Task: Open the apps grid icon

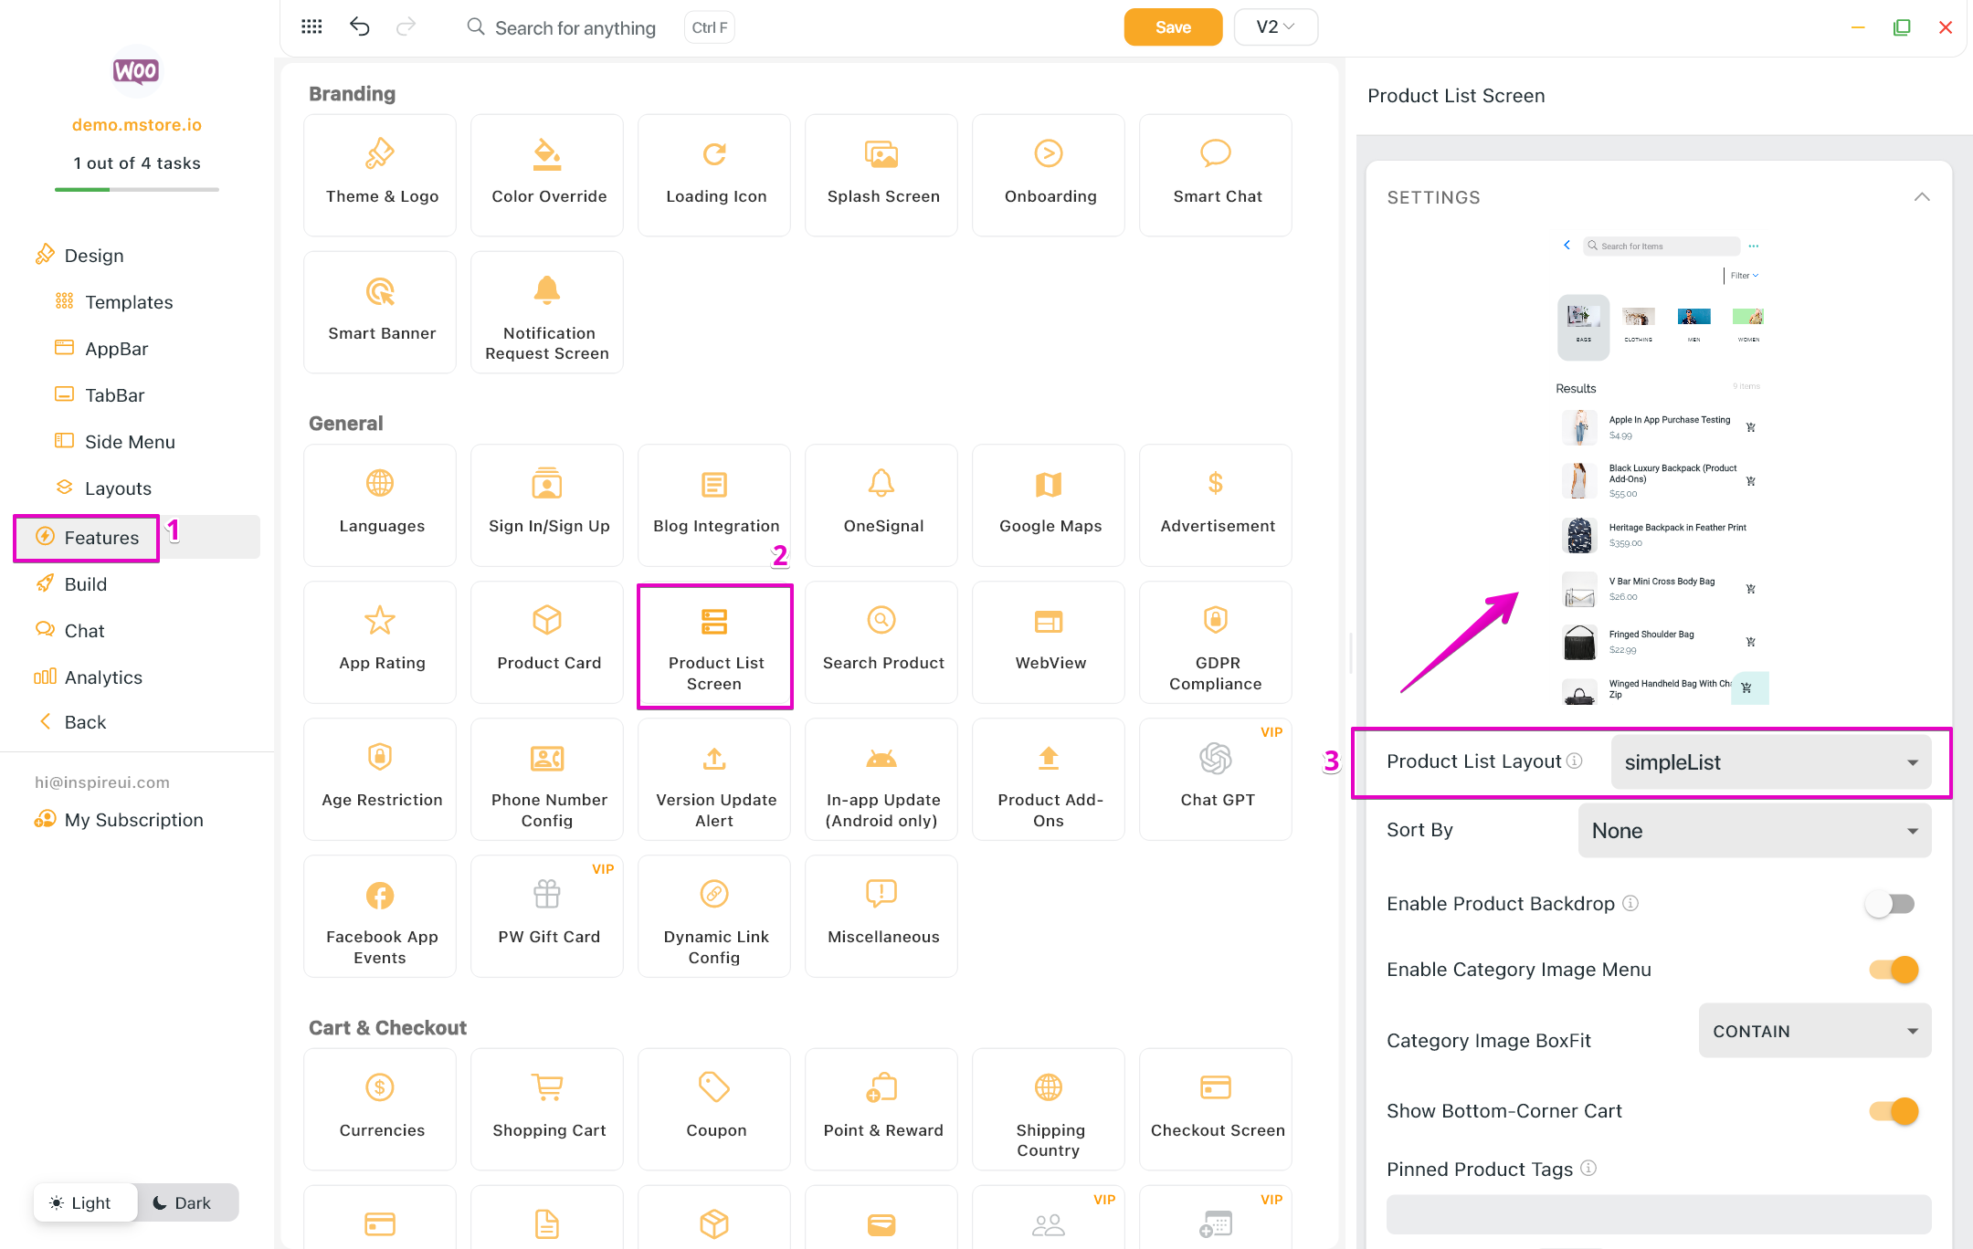Action: tap(311, 27)
